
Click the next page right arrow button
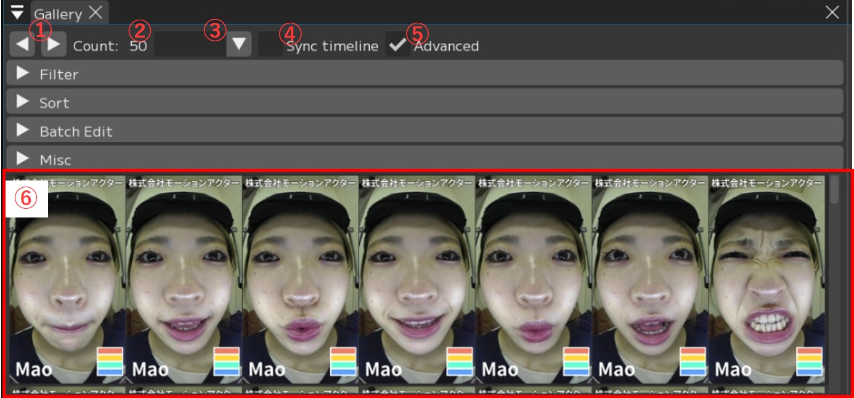coord(54,46)
